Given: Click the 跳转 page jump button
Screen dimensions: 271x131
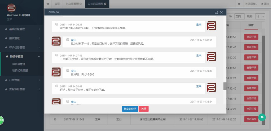Looking at the screenshot, I should point(250,16).
